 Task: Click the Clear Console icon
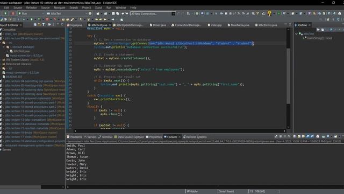(294, 136)
